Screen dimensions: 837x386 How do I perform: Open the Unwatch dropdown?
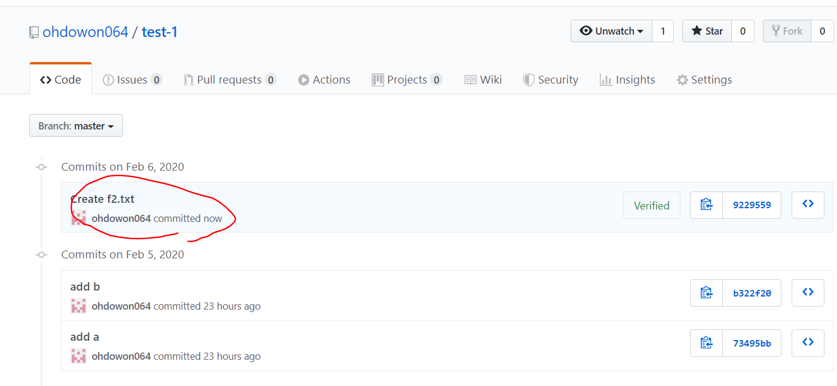point(611,31)
